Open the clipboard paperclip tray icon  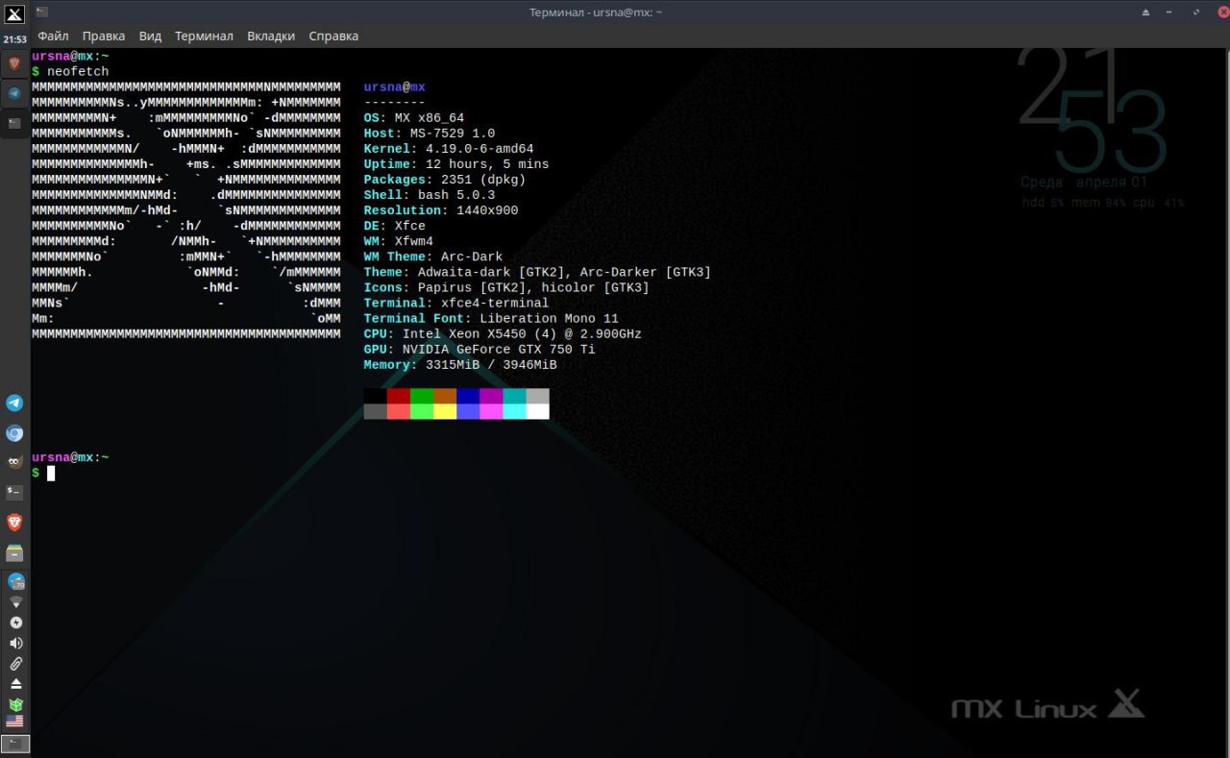[15, 664]
